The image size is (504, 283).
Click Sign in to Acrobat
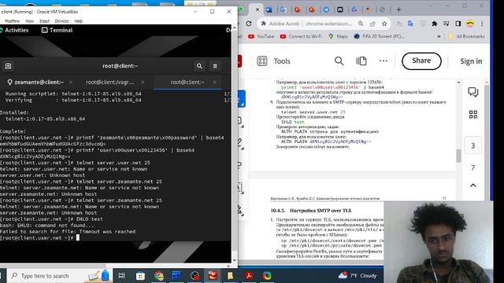[x=471, y=61]
